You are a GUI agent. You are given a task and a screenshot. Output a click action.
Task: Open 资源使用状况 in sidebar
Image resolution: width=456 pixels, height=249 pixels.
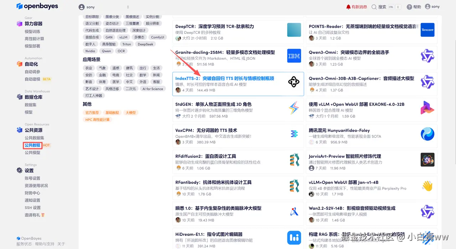click(x=36, y=186)
